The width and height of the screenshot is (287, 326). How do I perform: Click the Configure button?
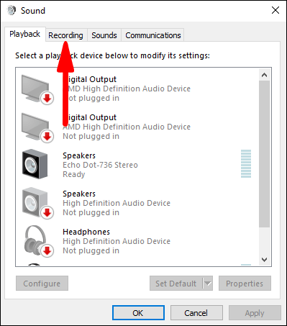42,284
